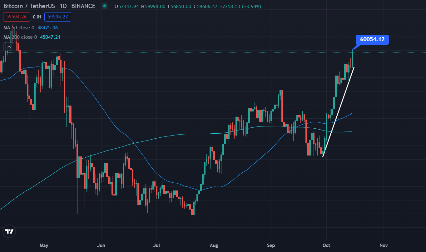Click the Jul label on time axis

pos(157,245)
